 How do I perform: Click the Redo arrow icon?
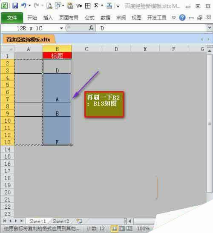pyautogui.click(x=36, y=6)
